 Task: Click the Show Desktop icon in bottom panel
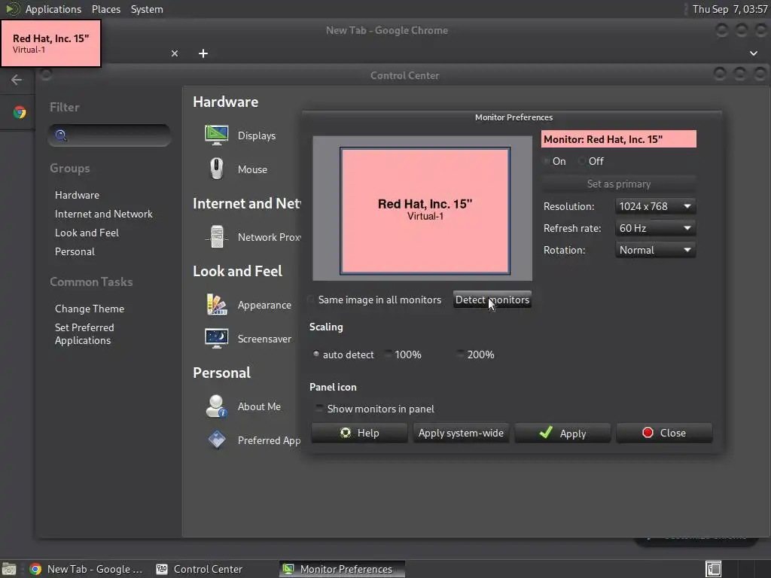9,569
